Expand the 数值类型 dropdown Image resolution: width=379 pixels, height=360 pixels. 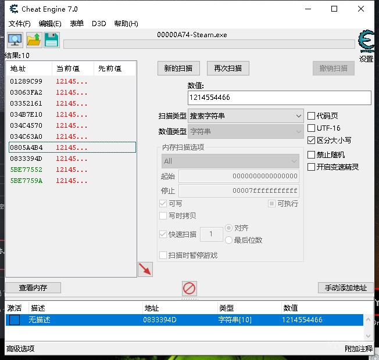coord(245,132)
